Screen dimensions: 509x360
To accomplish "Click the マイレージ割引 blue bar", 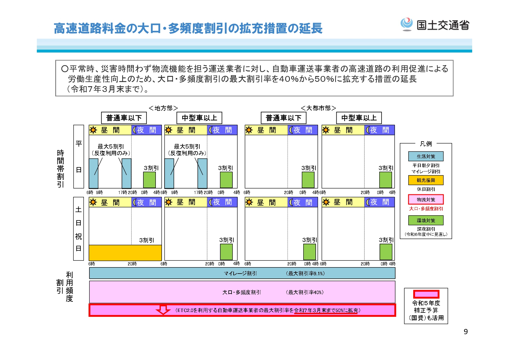I will (242, 273).
